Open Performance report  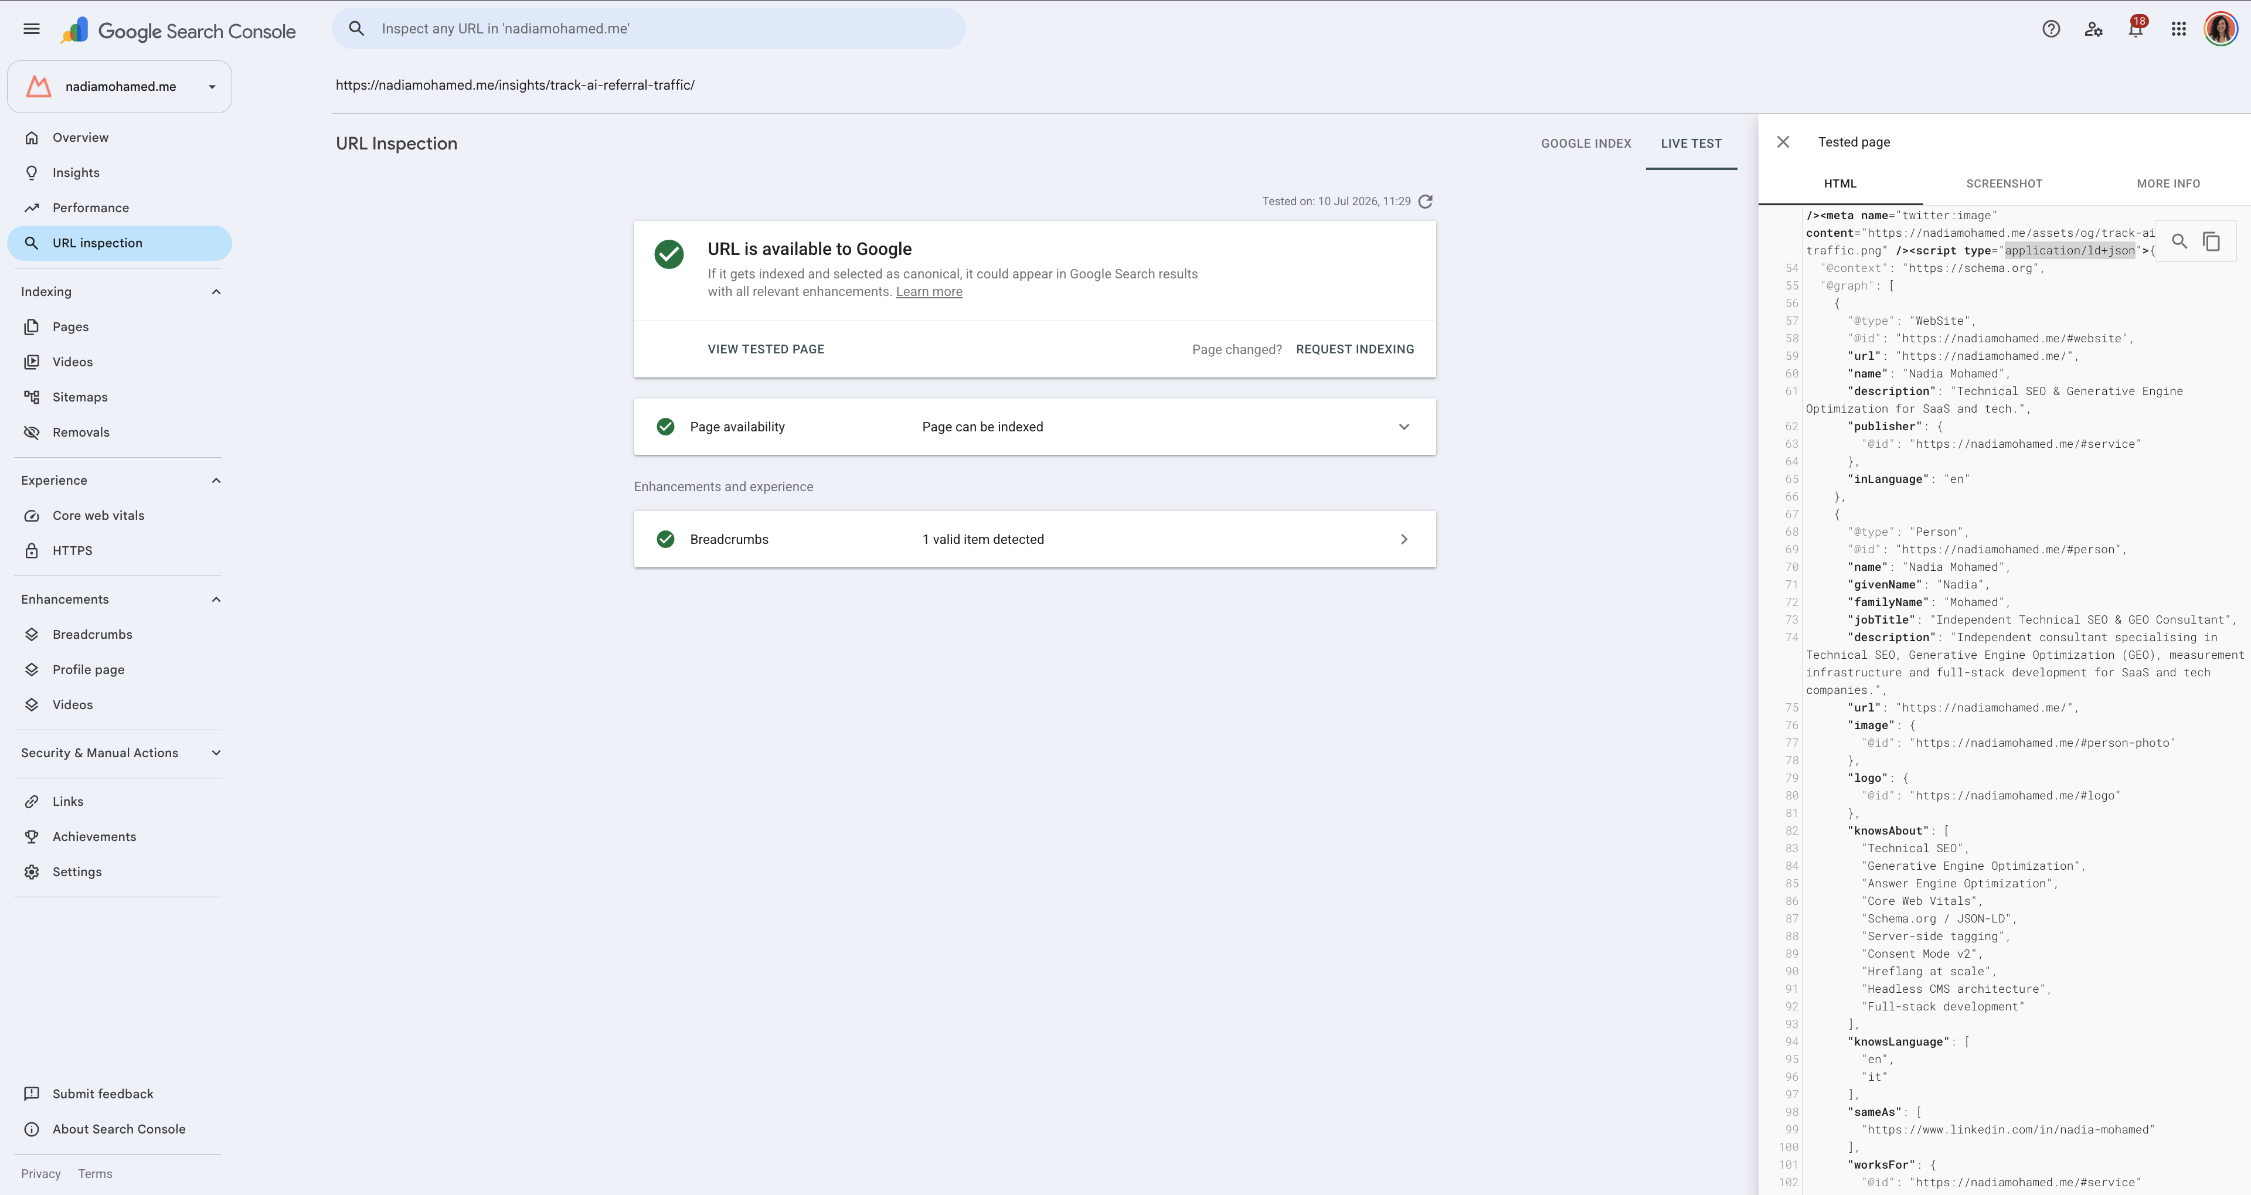pos(119,208)
